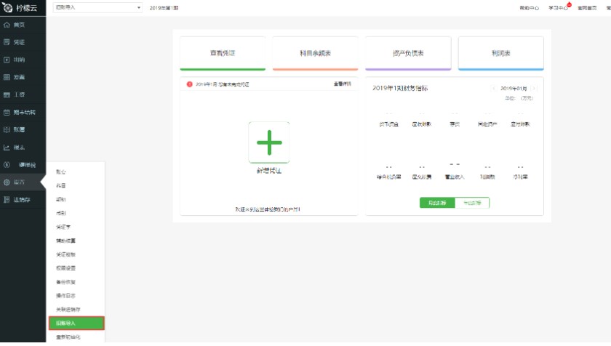Open the 进销存 inventory sidebar icon
The width and height of the screenshot is (611, 346).
click(x=7, y=200)
